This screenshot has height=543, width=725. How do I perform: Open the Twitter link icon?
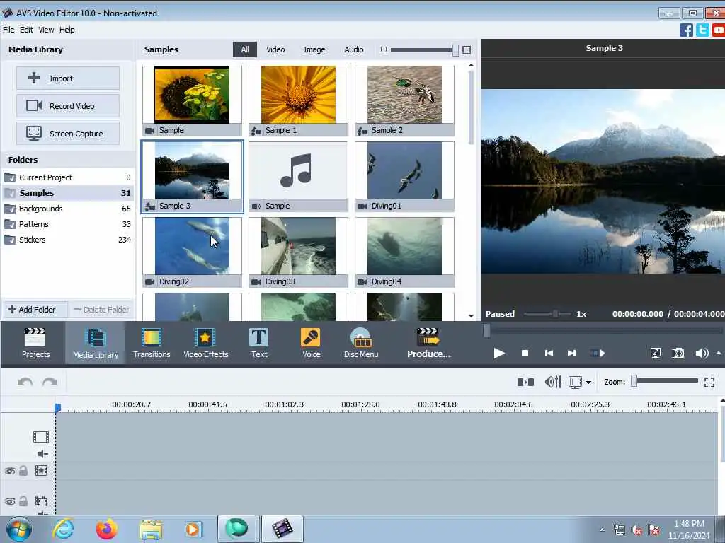(702, 30)
